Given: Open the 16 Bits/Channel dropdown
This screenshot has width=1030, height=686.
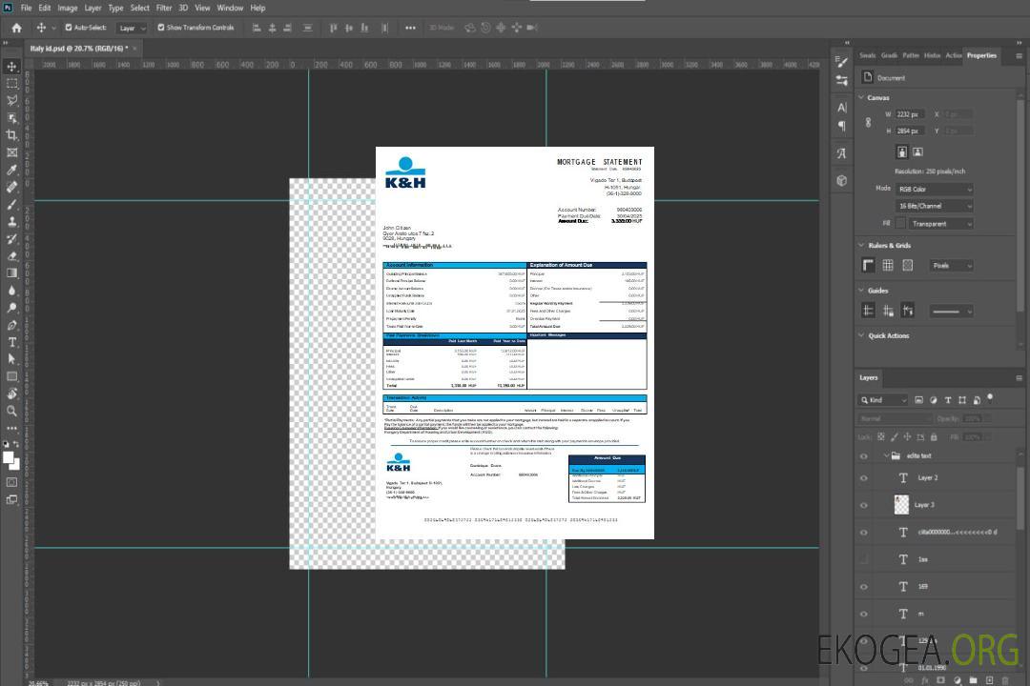Looking at the screenshot, I should pos(934,206).
